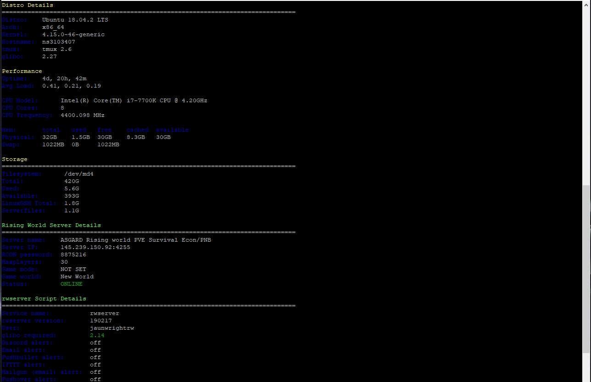
Task: Click the server IP 145.239.150.92:4255
Action: click(x=95, y=247)
